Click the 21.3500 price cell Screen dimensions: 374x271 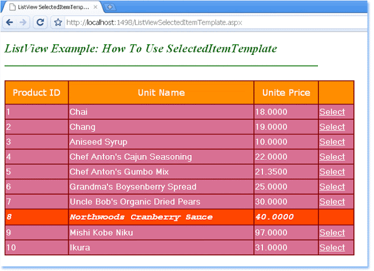click(x=286, y=172)
